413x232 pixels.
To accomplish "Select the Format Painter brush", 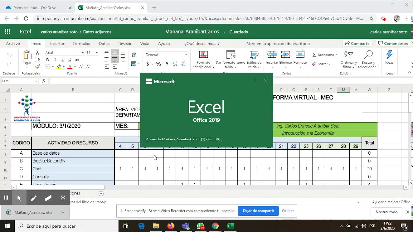I will click(37, 67).
